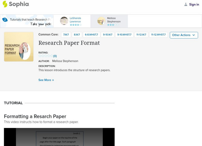The height and width of the screenshot is (146, 202).
Task: Click the Sophia logo
Action: [x=16, y=4]
